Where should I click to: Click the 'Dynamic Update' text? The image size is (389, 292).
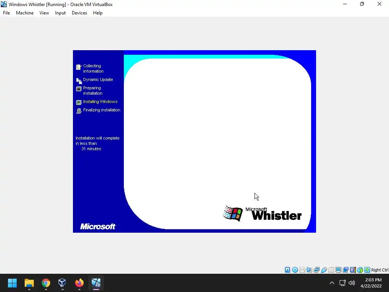98,79
